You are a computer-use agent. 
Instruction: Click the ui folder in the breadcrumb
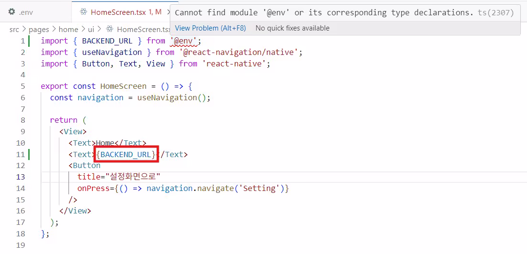coord(91,29)
